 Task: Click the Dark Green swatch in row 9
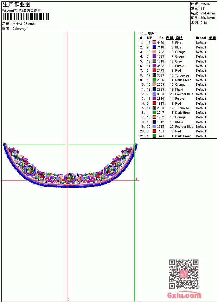[154, 80]
